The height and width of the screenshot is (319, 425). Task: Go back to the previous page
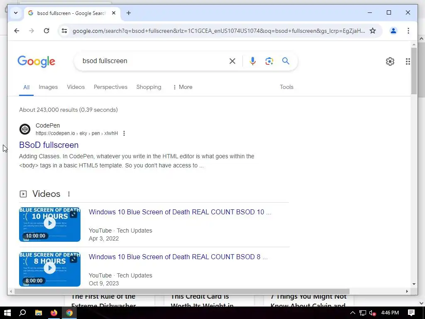(17, 31)
